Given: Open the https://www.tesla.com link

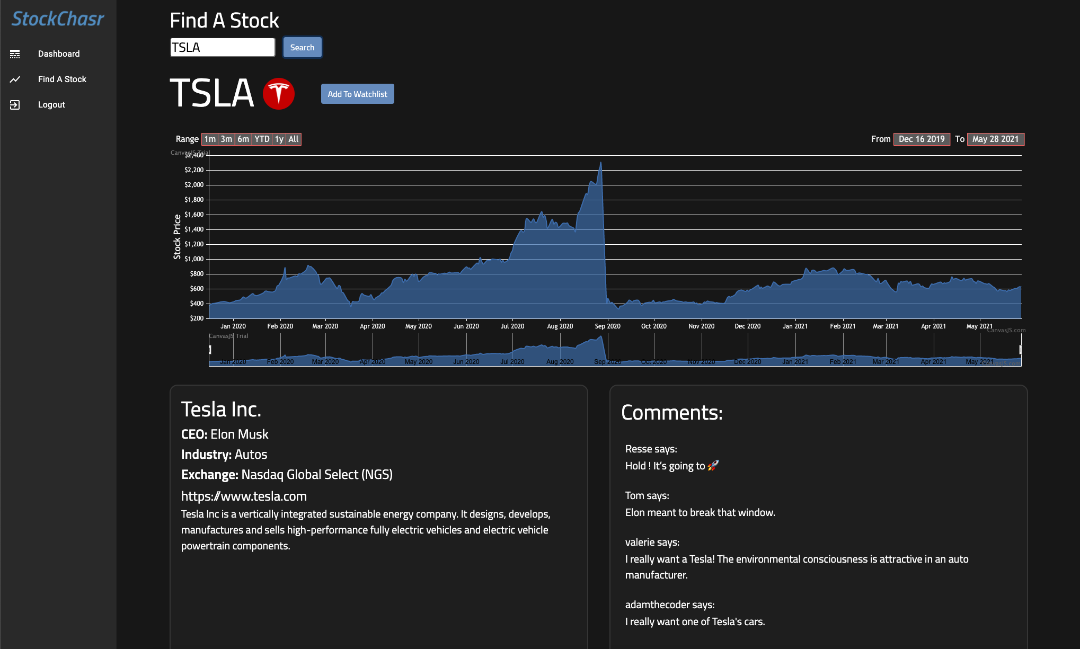Looking at the screenshot, I should pos(244,496).
